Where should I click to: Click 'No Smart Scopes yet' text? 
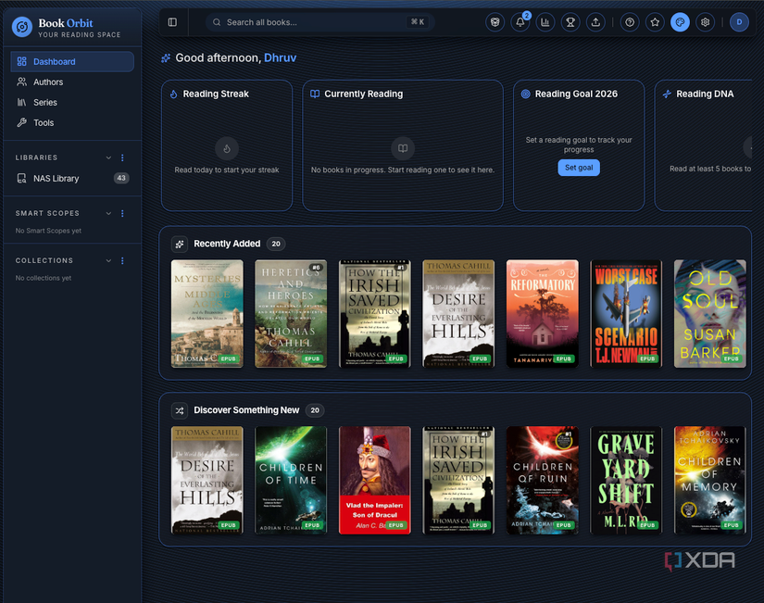[48, 231]
